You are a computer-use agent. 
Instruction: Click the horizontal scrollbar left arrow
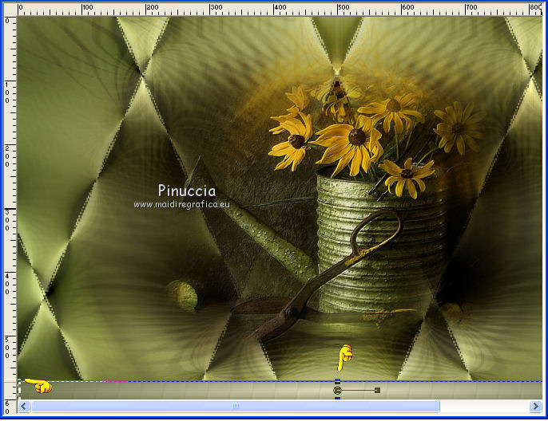click(x=24, y=407)
